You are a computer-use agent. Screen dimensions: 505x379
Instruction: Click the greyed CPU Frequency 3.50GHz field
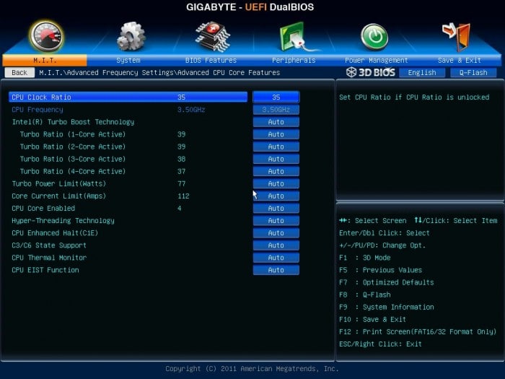click(x=276, y=110)
